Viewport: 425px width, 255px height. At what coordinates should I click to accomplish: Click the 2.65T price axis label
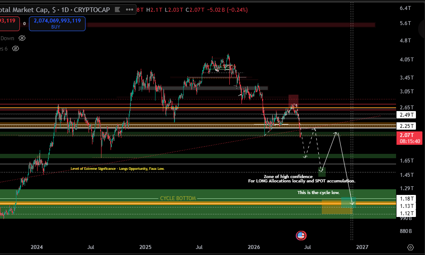click(x=406, y=108)
